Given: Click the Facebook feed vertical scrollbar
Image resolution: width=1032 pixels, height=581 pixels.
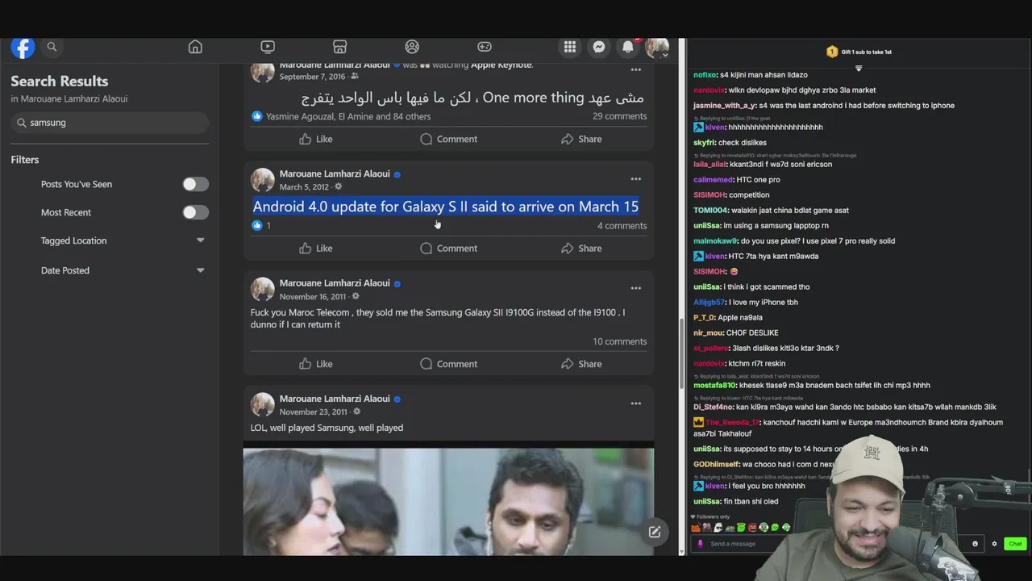Looking at the screenshot, I should point(681,353).
